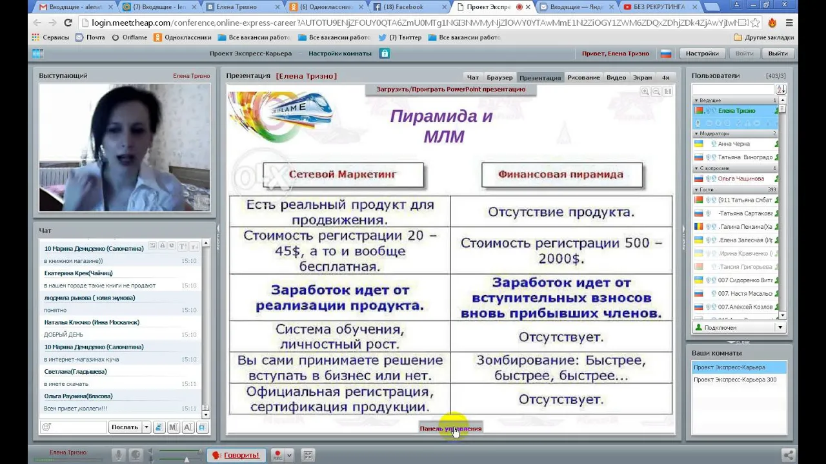826x464 pixels.
Task: Switch to the 4x tab
Action: click(x=666, y=77)
